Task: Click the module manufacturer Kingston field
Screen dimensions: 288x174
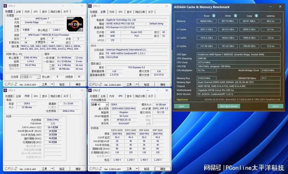Action: tap(123, 112)
